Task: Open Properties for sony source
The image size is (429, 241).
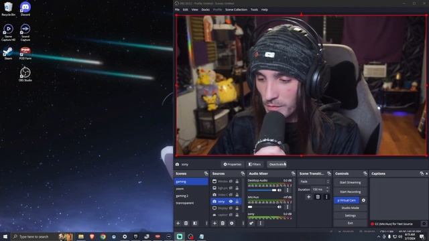Action: 233,164
